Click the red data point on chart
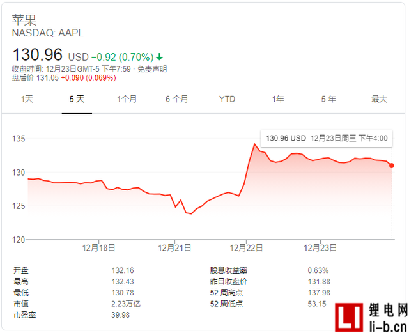This screenshot has height=333, width=409. click(392, 166)
